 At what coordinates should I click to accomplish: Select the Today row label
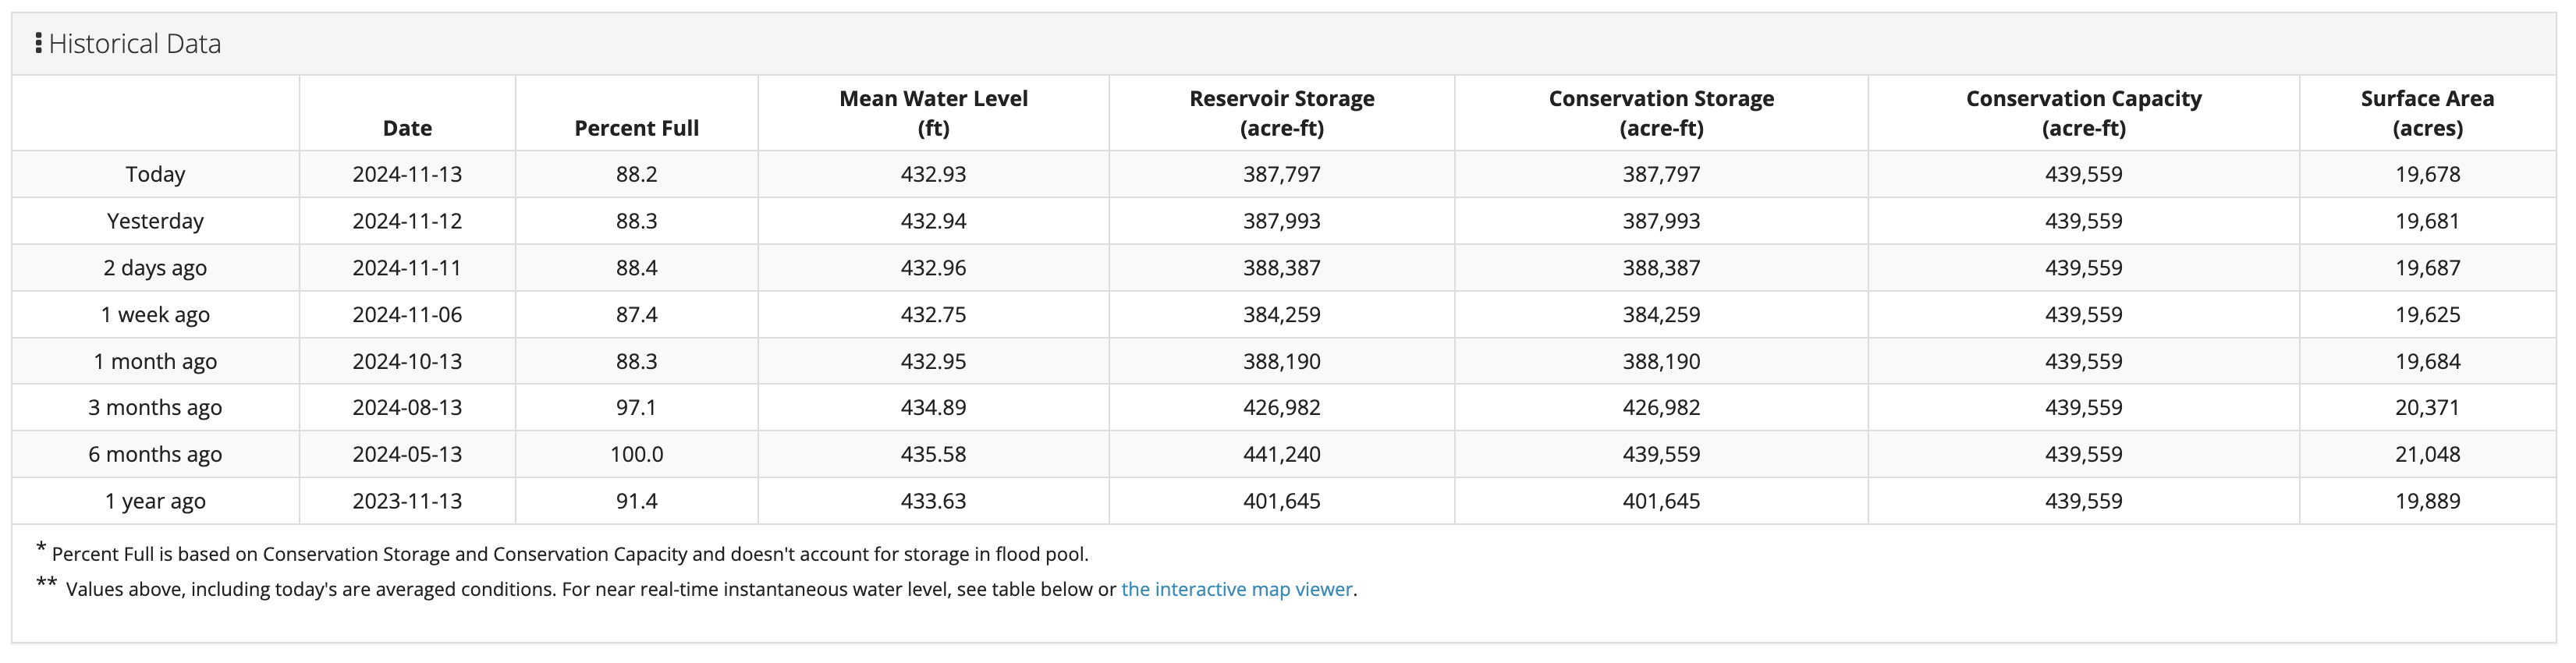point(155,174)
